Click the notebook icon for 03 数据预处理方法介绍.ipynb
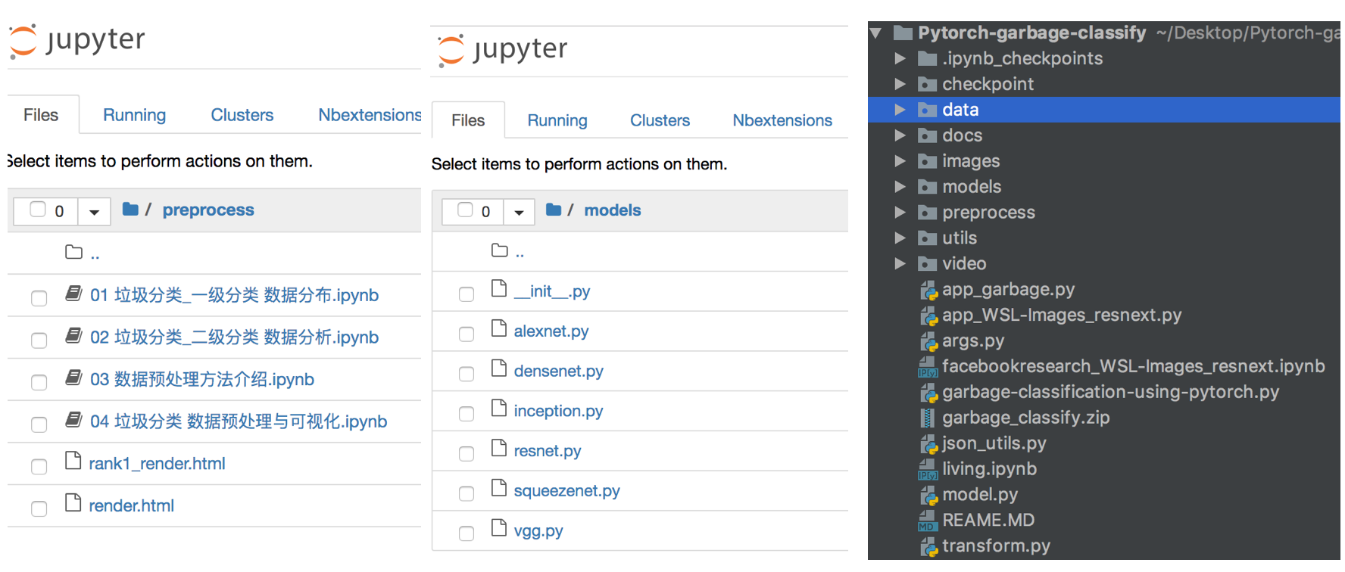Screen dimensions: 1345x572 tap(73, 378)
